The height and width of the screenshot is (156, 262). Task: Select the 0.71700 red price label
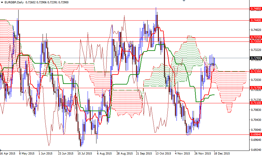[x=256, y=88]
